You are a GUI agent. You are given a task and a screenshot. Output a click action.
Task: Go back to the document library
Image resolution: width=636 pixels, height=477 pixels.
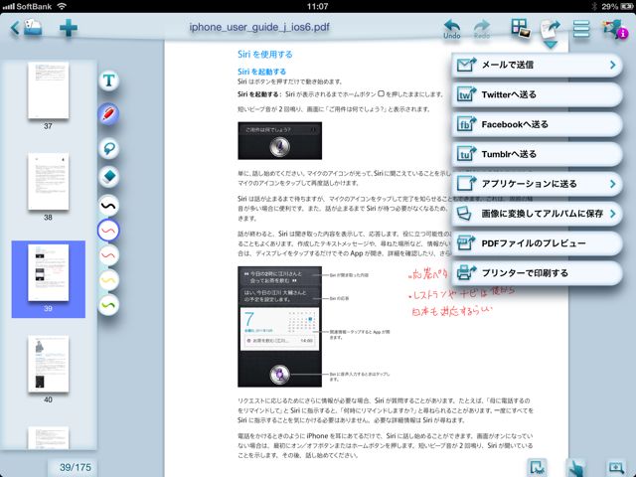click(x=27, y=28)
